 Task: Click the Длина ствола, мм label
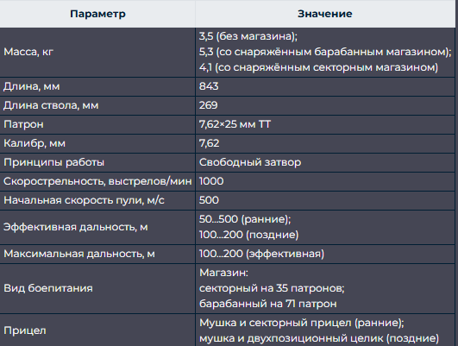tap(51, 105)
